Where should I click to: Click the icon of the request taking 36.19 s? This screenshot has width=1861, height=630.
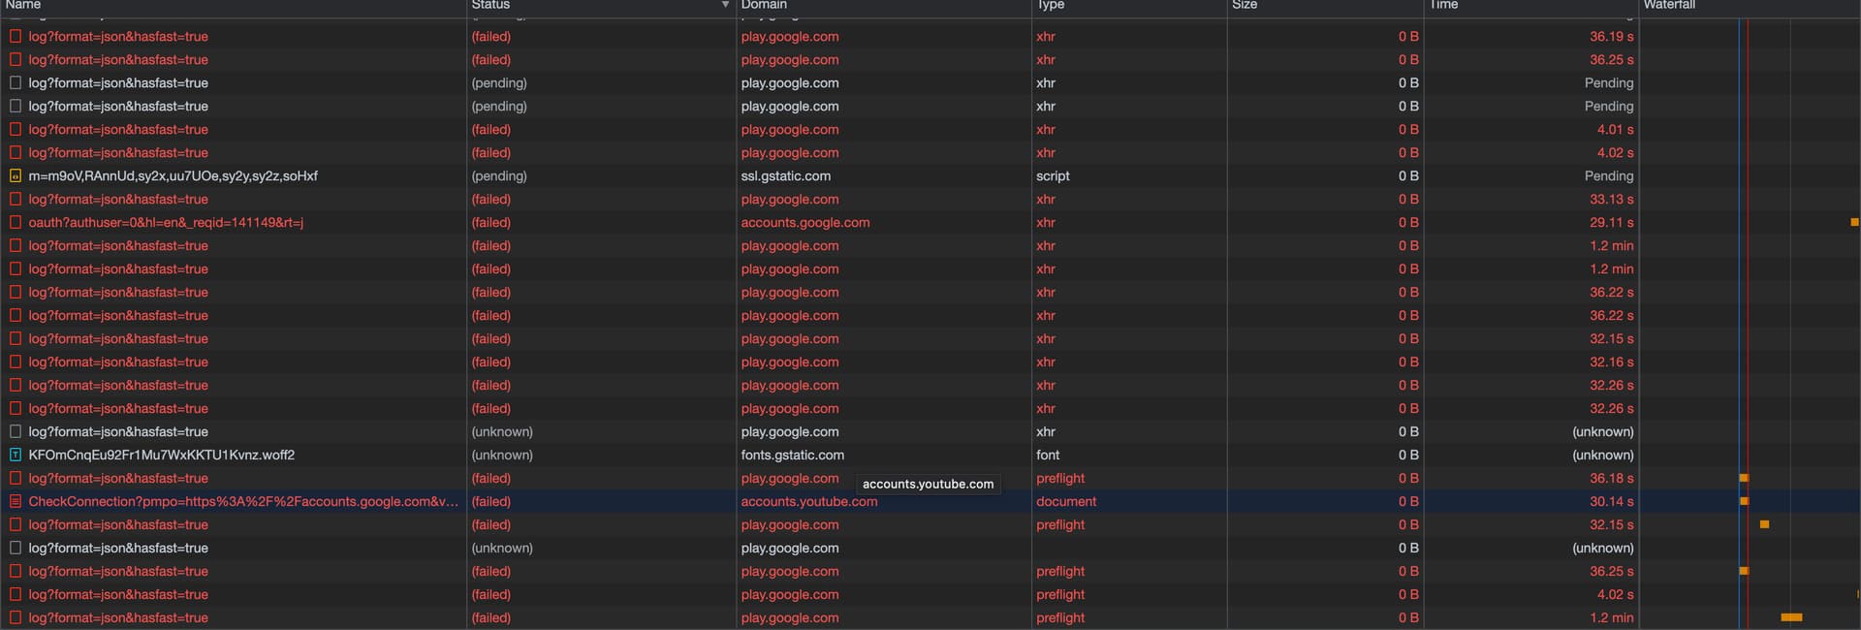tap(15, 37)
